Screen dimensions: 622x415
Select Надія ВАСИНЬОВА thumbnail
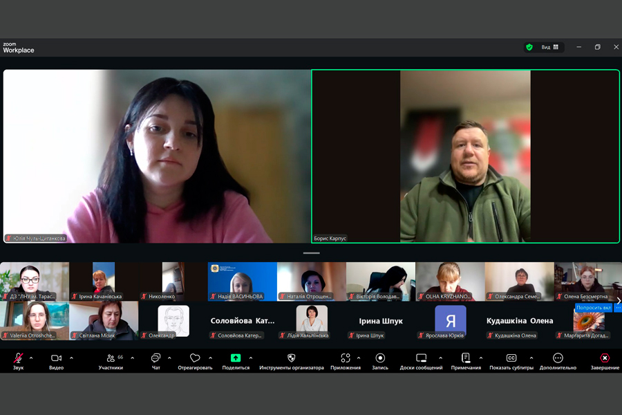pos(243,282)
